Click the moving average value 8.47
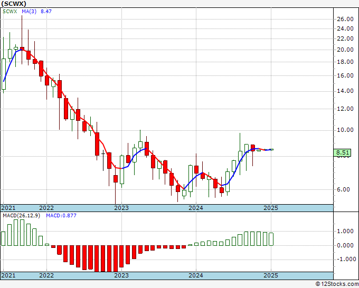359x288 pixels. click(46, 11)
